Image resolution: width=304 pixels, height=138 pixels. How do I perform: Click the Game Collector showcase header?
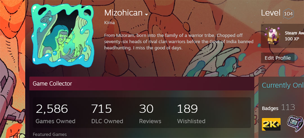[x=142, y=83]
